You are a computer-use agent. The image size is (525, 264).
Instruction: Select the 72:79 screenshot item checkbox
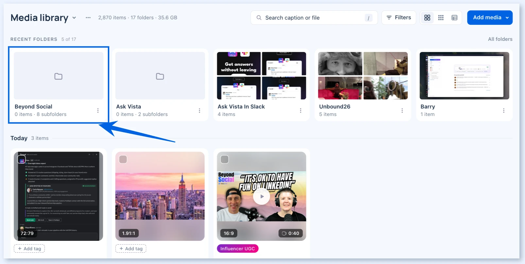pos(22,159)
